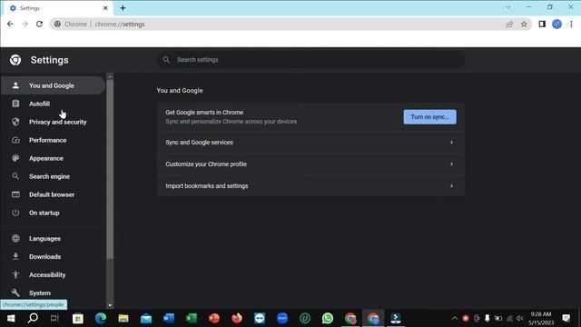Click the Performance gauge icon
This screenshot has width=581, height=327.
15,140
